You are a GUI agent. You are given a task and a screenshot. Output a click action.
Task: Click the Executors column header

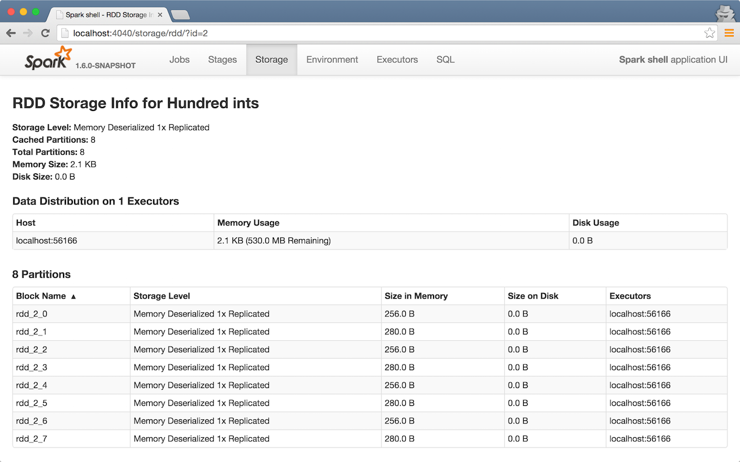630,296
